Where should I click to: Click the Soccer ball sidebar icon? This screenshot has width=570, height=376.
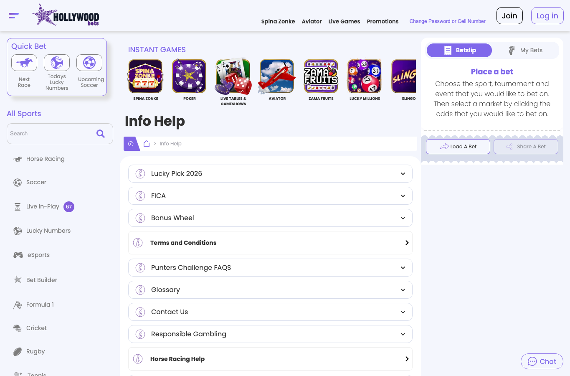[x=18, y=183]
